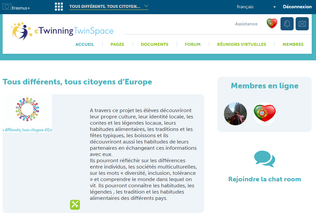Image resolution: width=316 pixels, height=215 pixels.
Task: Click the Portugal heart profile avatar in header
Action: (272, 23)
